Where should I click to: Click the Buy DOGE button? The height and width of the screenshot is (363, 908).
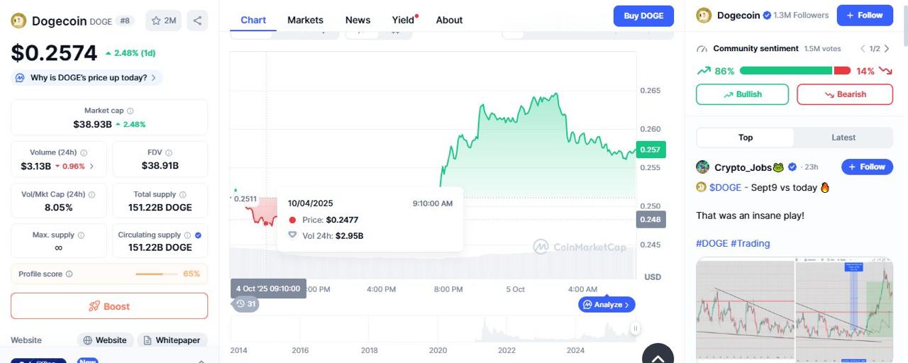pyautogui.click(x=643, y=16)
